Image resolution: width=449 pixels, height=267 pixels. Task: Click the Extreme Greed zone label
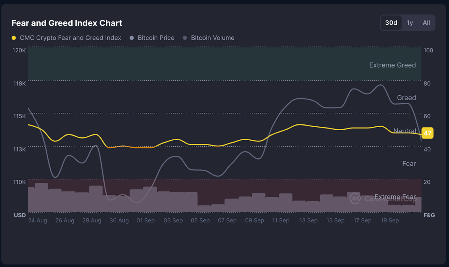click(x=392, y=65)
